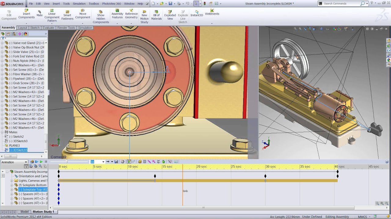The height and width of the screenshot is (219, 391).
Task: Switch to the Evaluate tab
Action: 48,28
